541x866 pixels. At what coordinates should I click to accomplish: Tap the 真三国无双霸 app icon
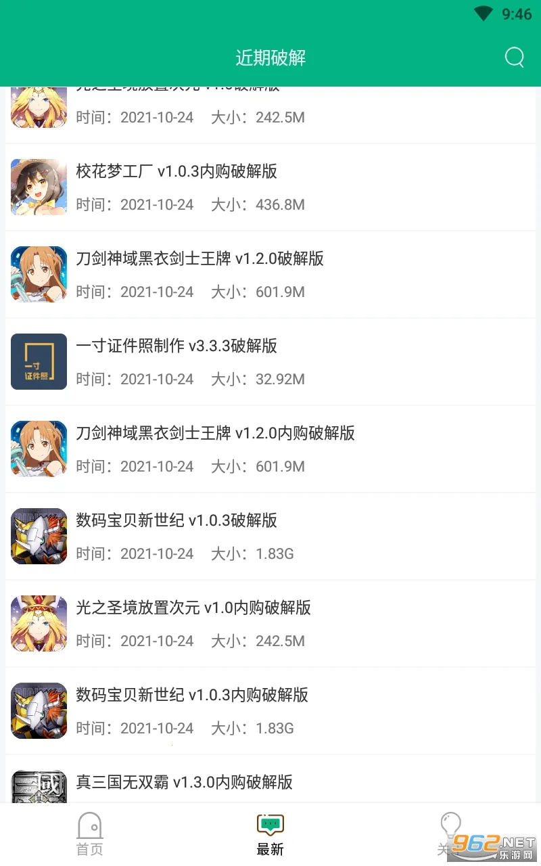click(x=39, y=786)
